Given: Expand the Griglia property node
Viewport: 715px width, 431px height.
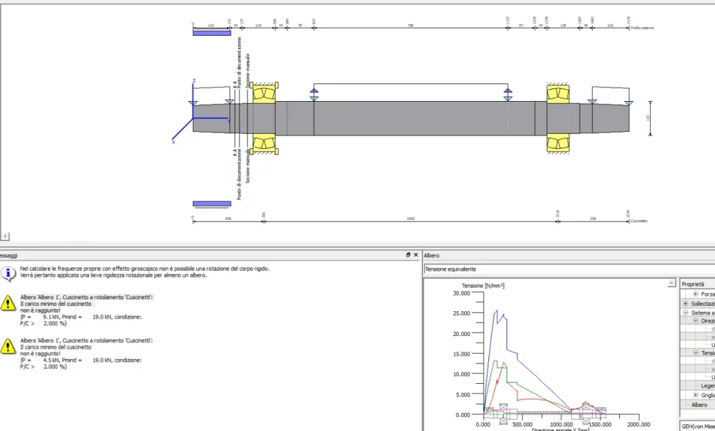Looking at the screenshot, I should tap(695, 395).
